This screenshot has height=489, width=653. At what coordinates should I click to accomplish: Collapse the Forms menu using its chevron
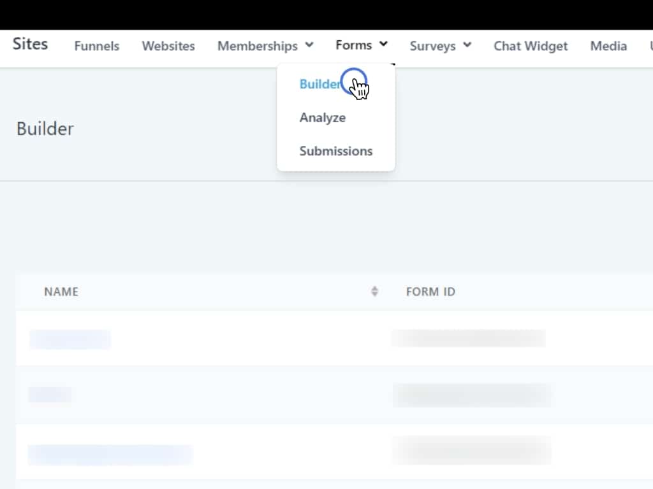tap(383, 45)
